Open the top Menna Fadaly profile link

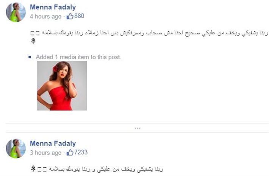click(x=53, y=7)
